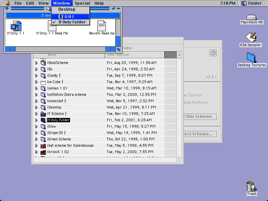The height and width of the screenshot is (201, 268).
Task: Click the iBookScheme row icon
Action: point(43,63)
